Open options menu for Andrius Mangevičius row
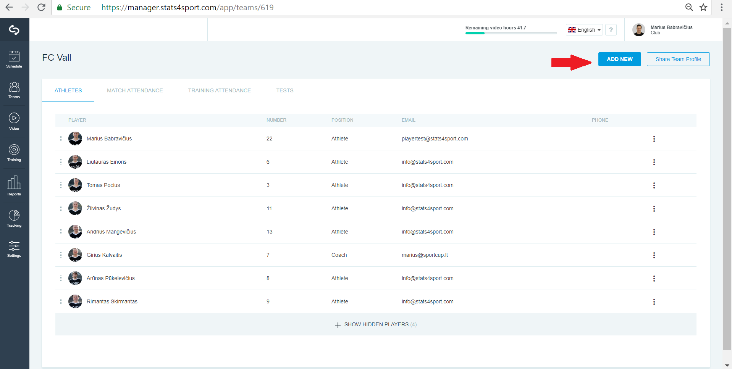Viewport: 732px width, 369px height. pos(654,232)
